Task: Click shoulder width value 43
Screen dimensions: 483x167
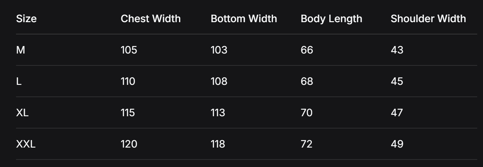Action: tap(397, 50)
